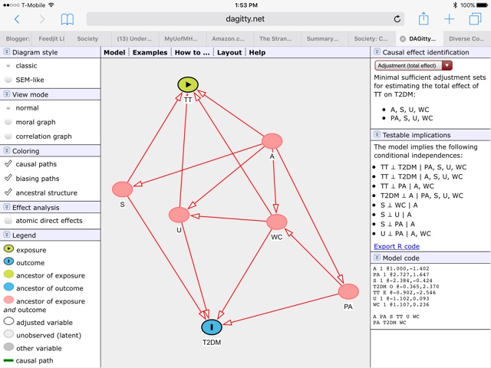491x368 pixels.
Task: Open a new Safari tab with plus icon
Action: (x=450, y=19)
